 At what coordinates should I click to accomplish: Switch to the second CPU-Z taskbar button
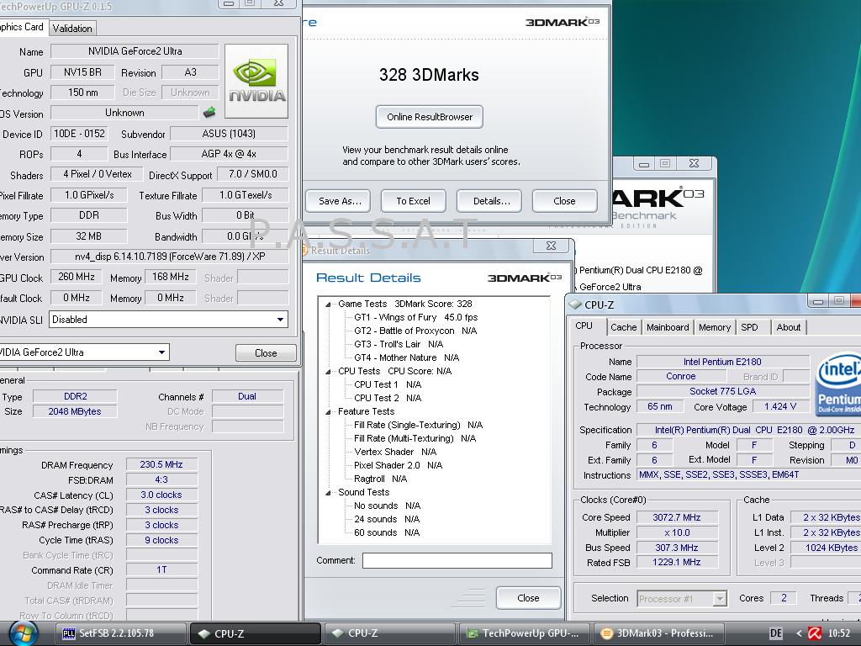click(389, 633)
